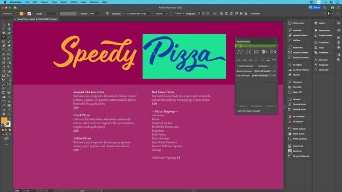Open the Width Gradient panel
The height and width of the screenshot is (192, 342).
pyautogui.click(x=298, y=139)
